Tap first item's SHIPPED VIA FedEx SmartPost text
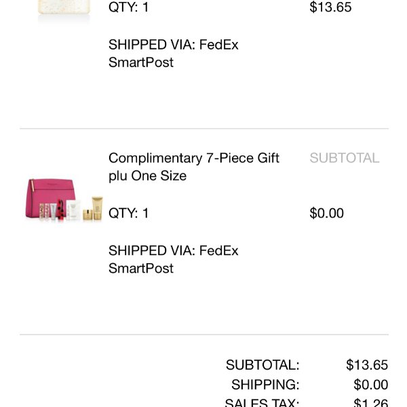 click(x=174, y=54)
